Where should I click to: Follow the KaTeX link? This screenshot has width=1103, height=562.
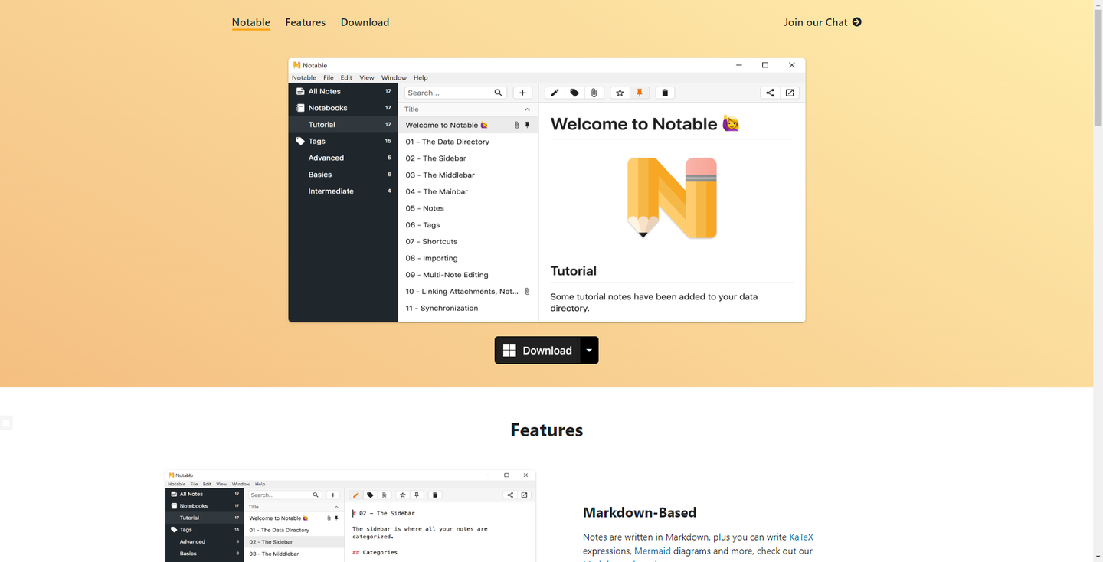click(801, 537)
